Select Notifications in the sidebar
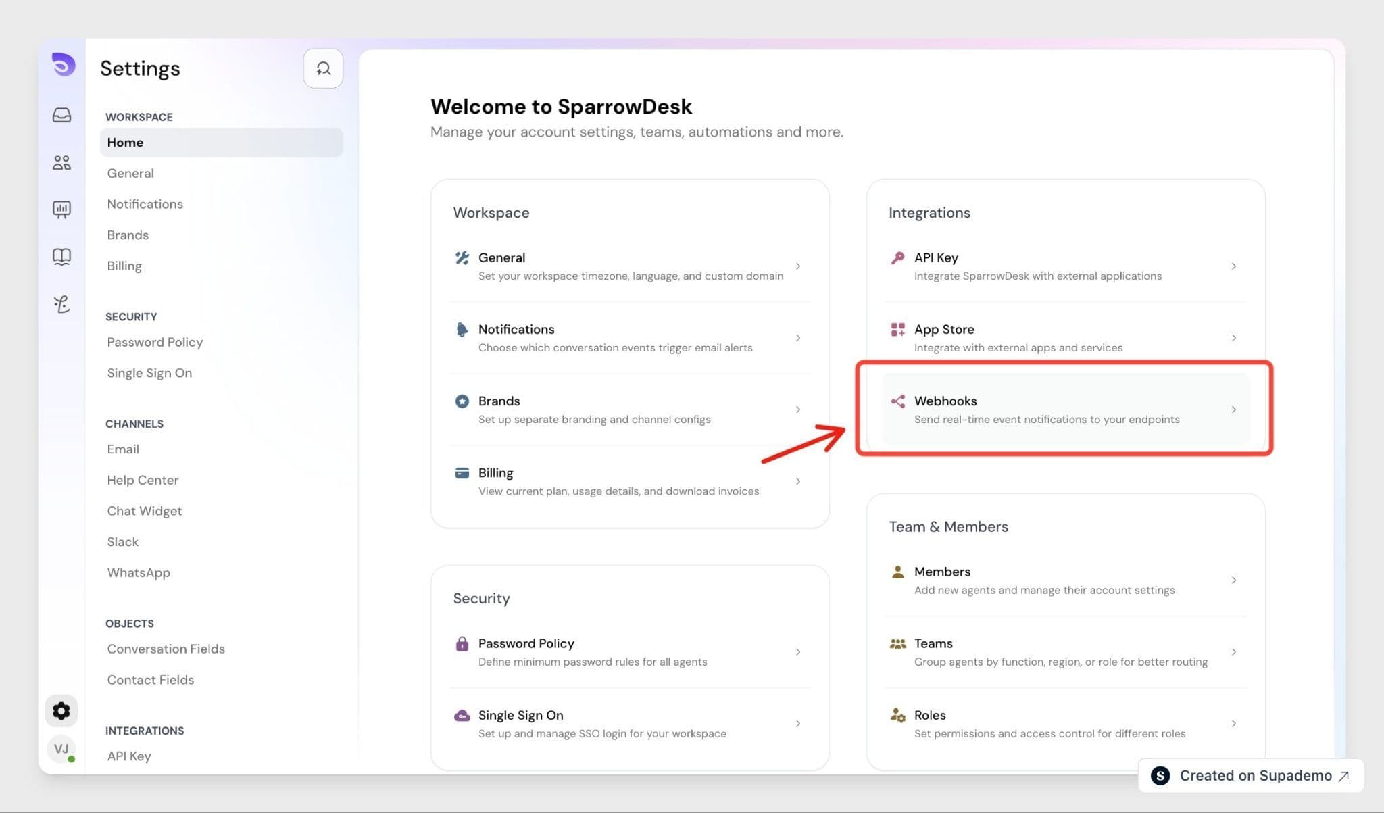 (x=145, y=204)
